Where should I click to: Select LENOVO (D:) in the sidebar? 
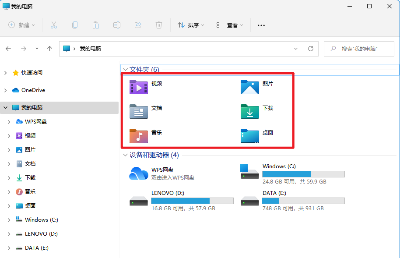tap(41, 234)
